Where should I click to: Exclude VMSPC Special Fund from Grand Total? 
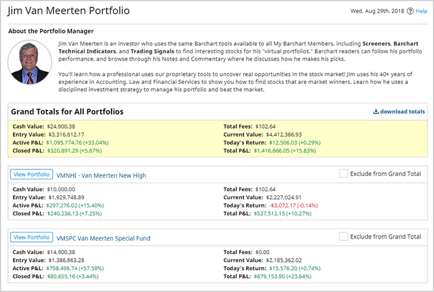click(x=343, y=237)
